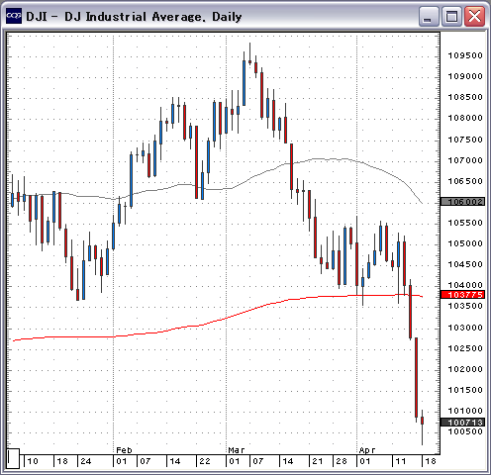Click the DJI chart title text
Viewport: 491px width, 475px height.
(x=134, y=17)
